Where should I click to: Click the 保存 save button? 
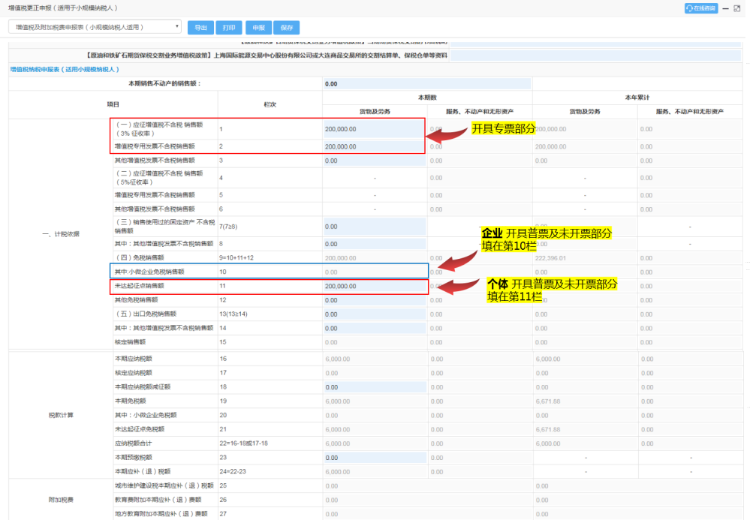pos(287,28)
